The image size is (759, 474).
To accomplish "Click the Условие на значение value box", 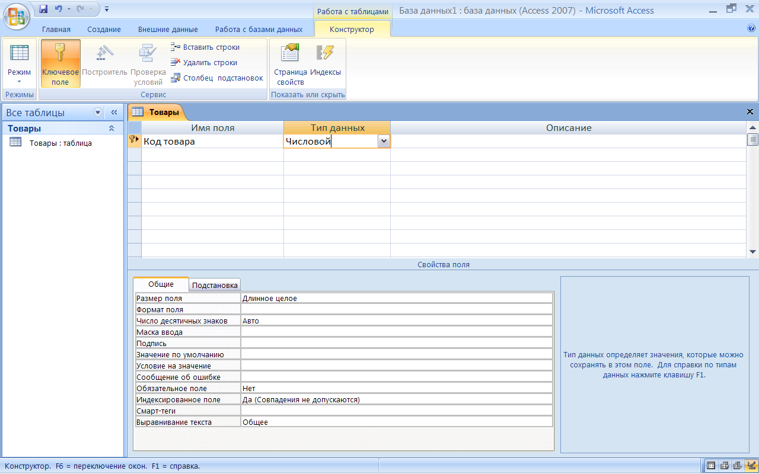I will click(x=397, y=366).
